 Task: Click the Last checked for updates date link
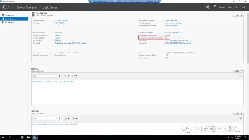[171, 26]
